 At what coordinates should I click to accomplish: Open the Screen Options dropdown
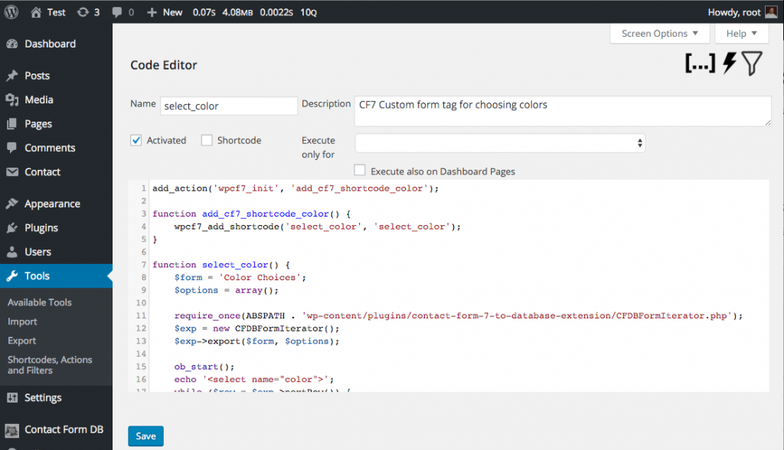pos(659,33)
